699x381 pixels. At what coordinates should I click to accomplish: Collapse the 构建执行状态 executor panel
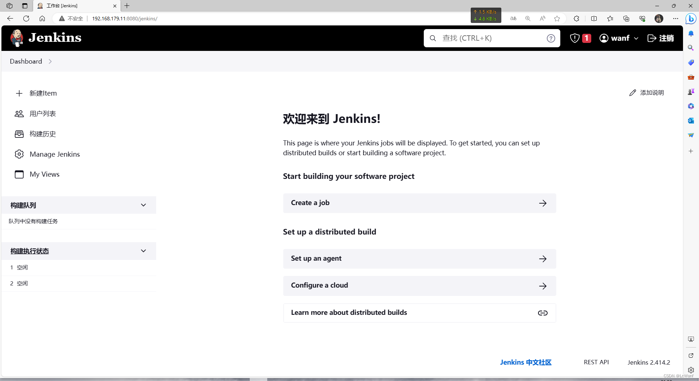pyautogui.click(x=143, y=251)
